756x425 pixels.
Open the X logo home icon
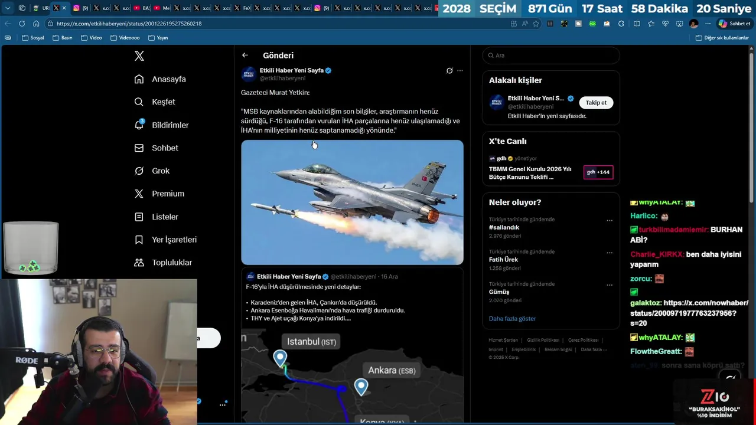pyautogui.click(x=139, y=56)
